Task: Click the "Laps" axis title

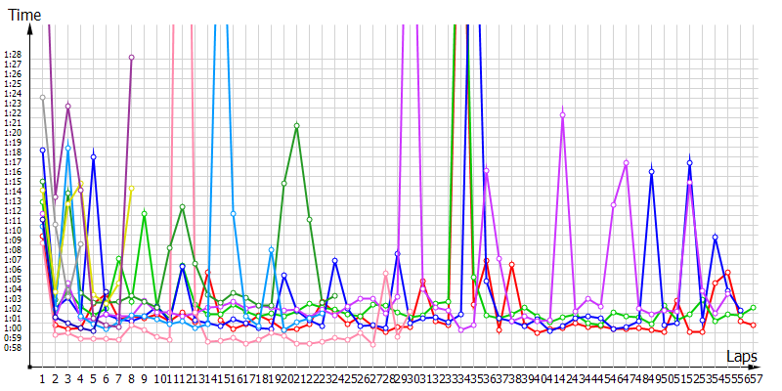Action: point(743,356)
